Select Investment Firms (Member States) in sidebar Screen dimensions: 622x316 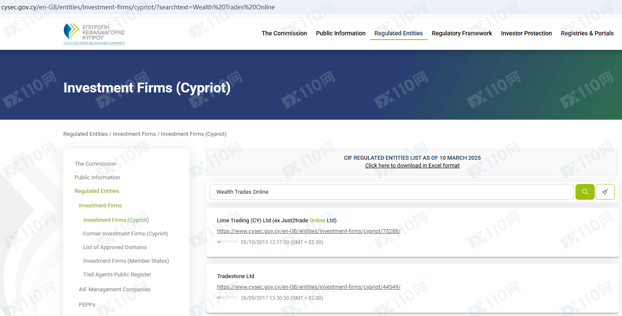pos(126,261)
